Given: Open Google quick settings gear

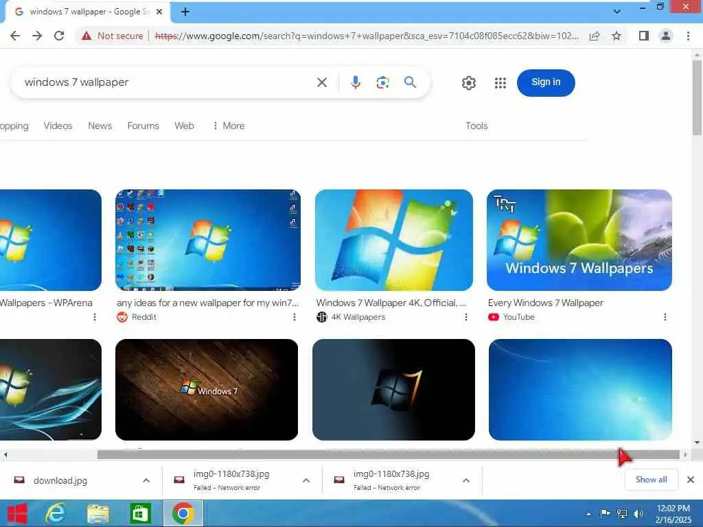Looking at the screenshot, I should point(468,83).
